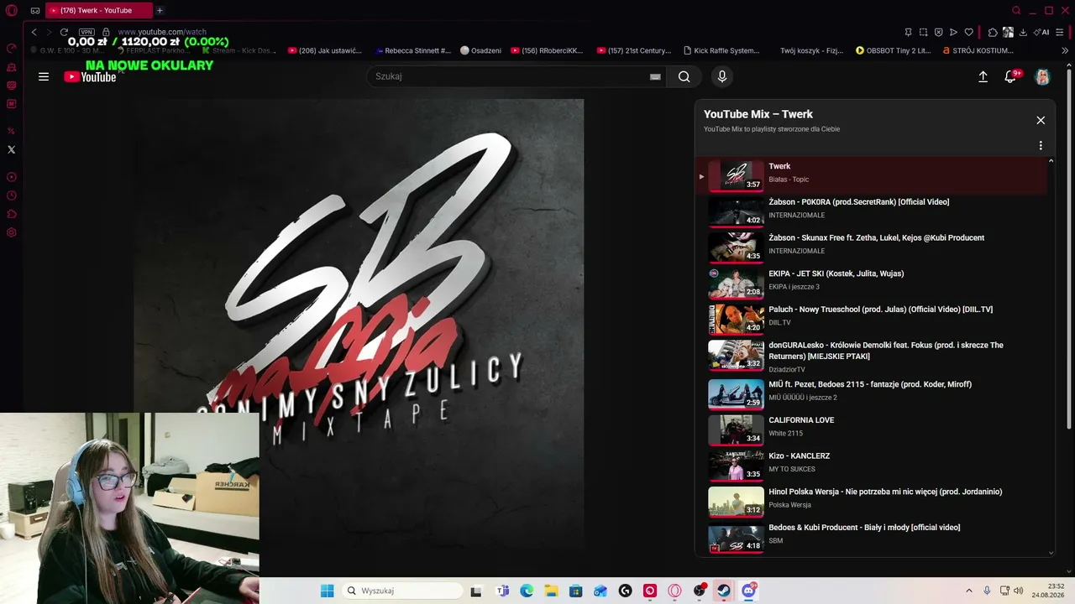Open the Opera sidebar history clock

point(11,195)
